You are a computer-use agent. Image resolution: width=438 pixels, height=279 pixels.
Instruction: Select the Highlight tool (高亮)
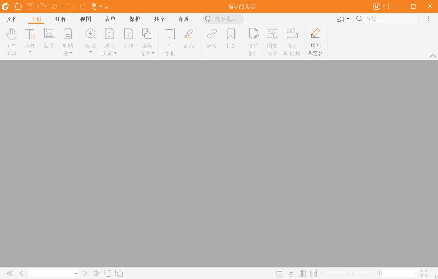click(x=189, y=39)
